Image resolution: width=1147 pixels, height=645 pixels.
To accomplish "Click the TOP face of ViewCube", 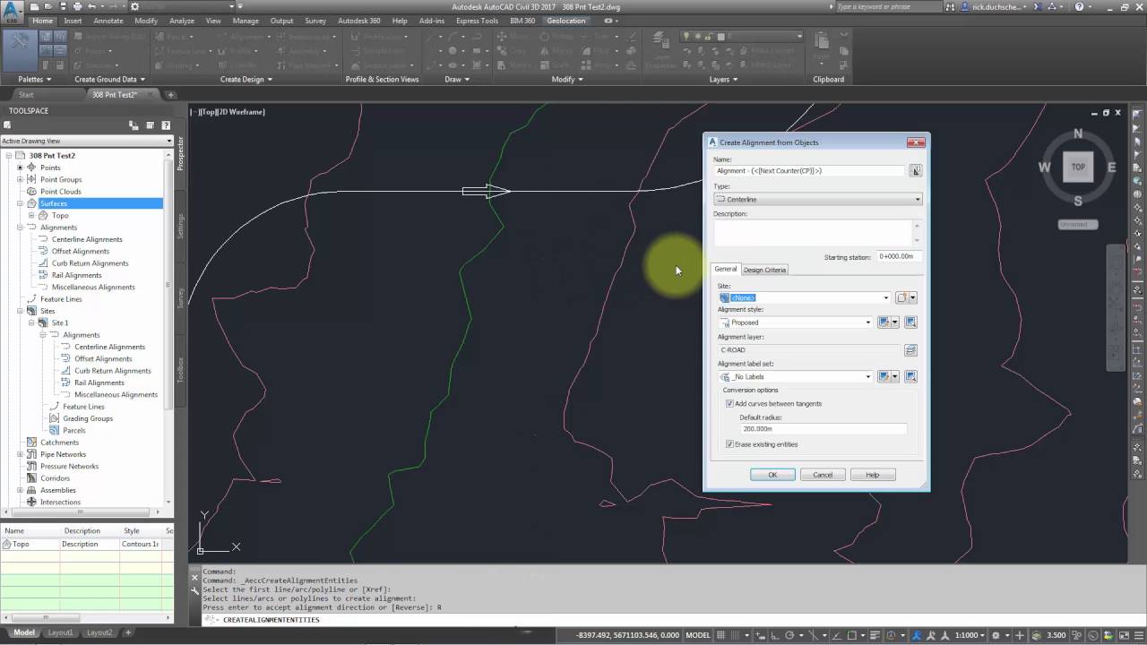I will coord(1078,167).
